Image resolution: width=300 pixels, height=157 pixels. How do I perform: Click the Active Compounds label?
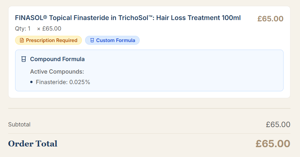pos(57,72)
